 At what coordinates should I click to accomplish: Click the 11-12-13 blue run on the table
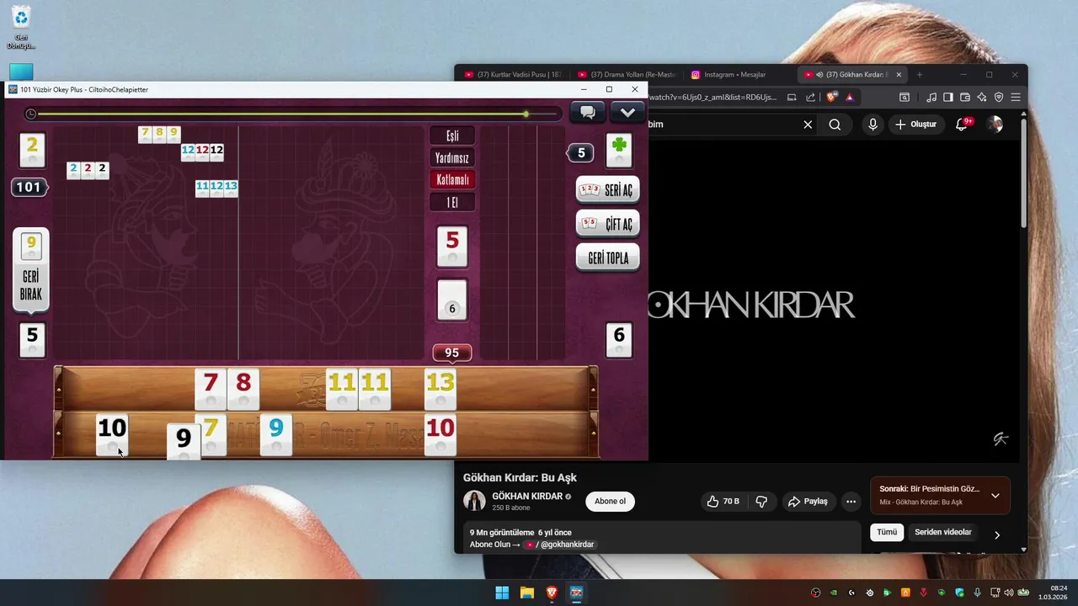click(x=216, y=188)
